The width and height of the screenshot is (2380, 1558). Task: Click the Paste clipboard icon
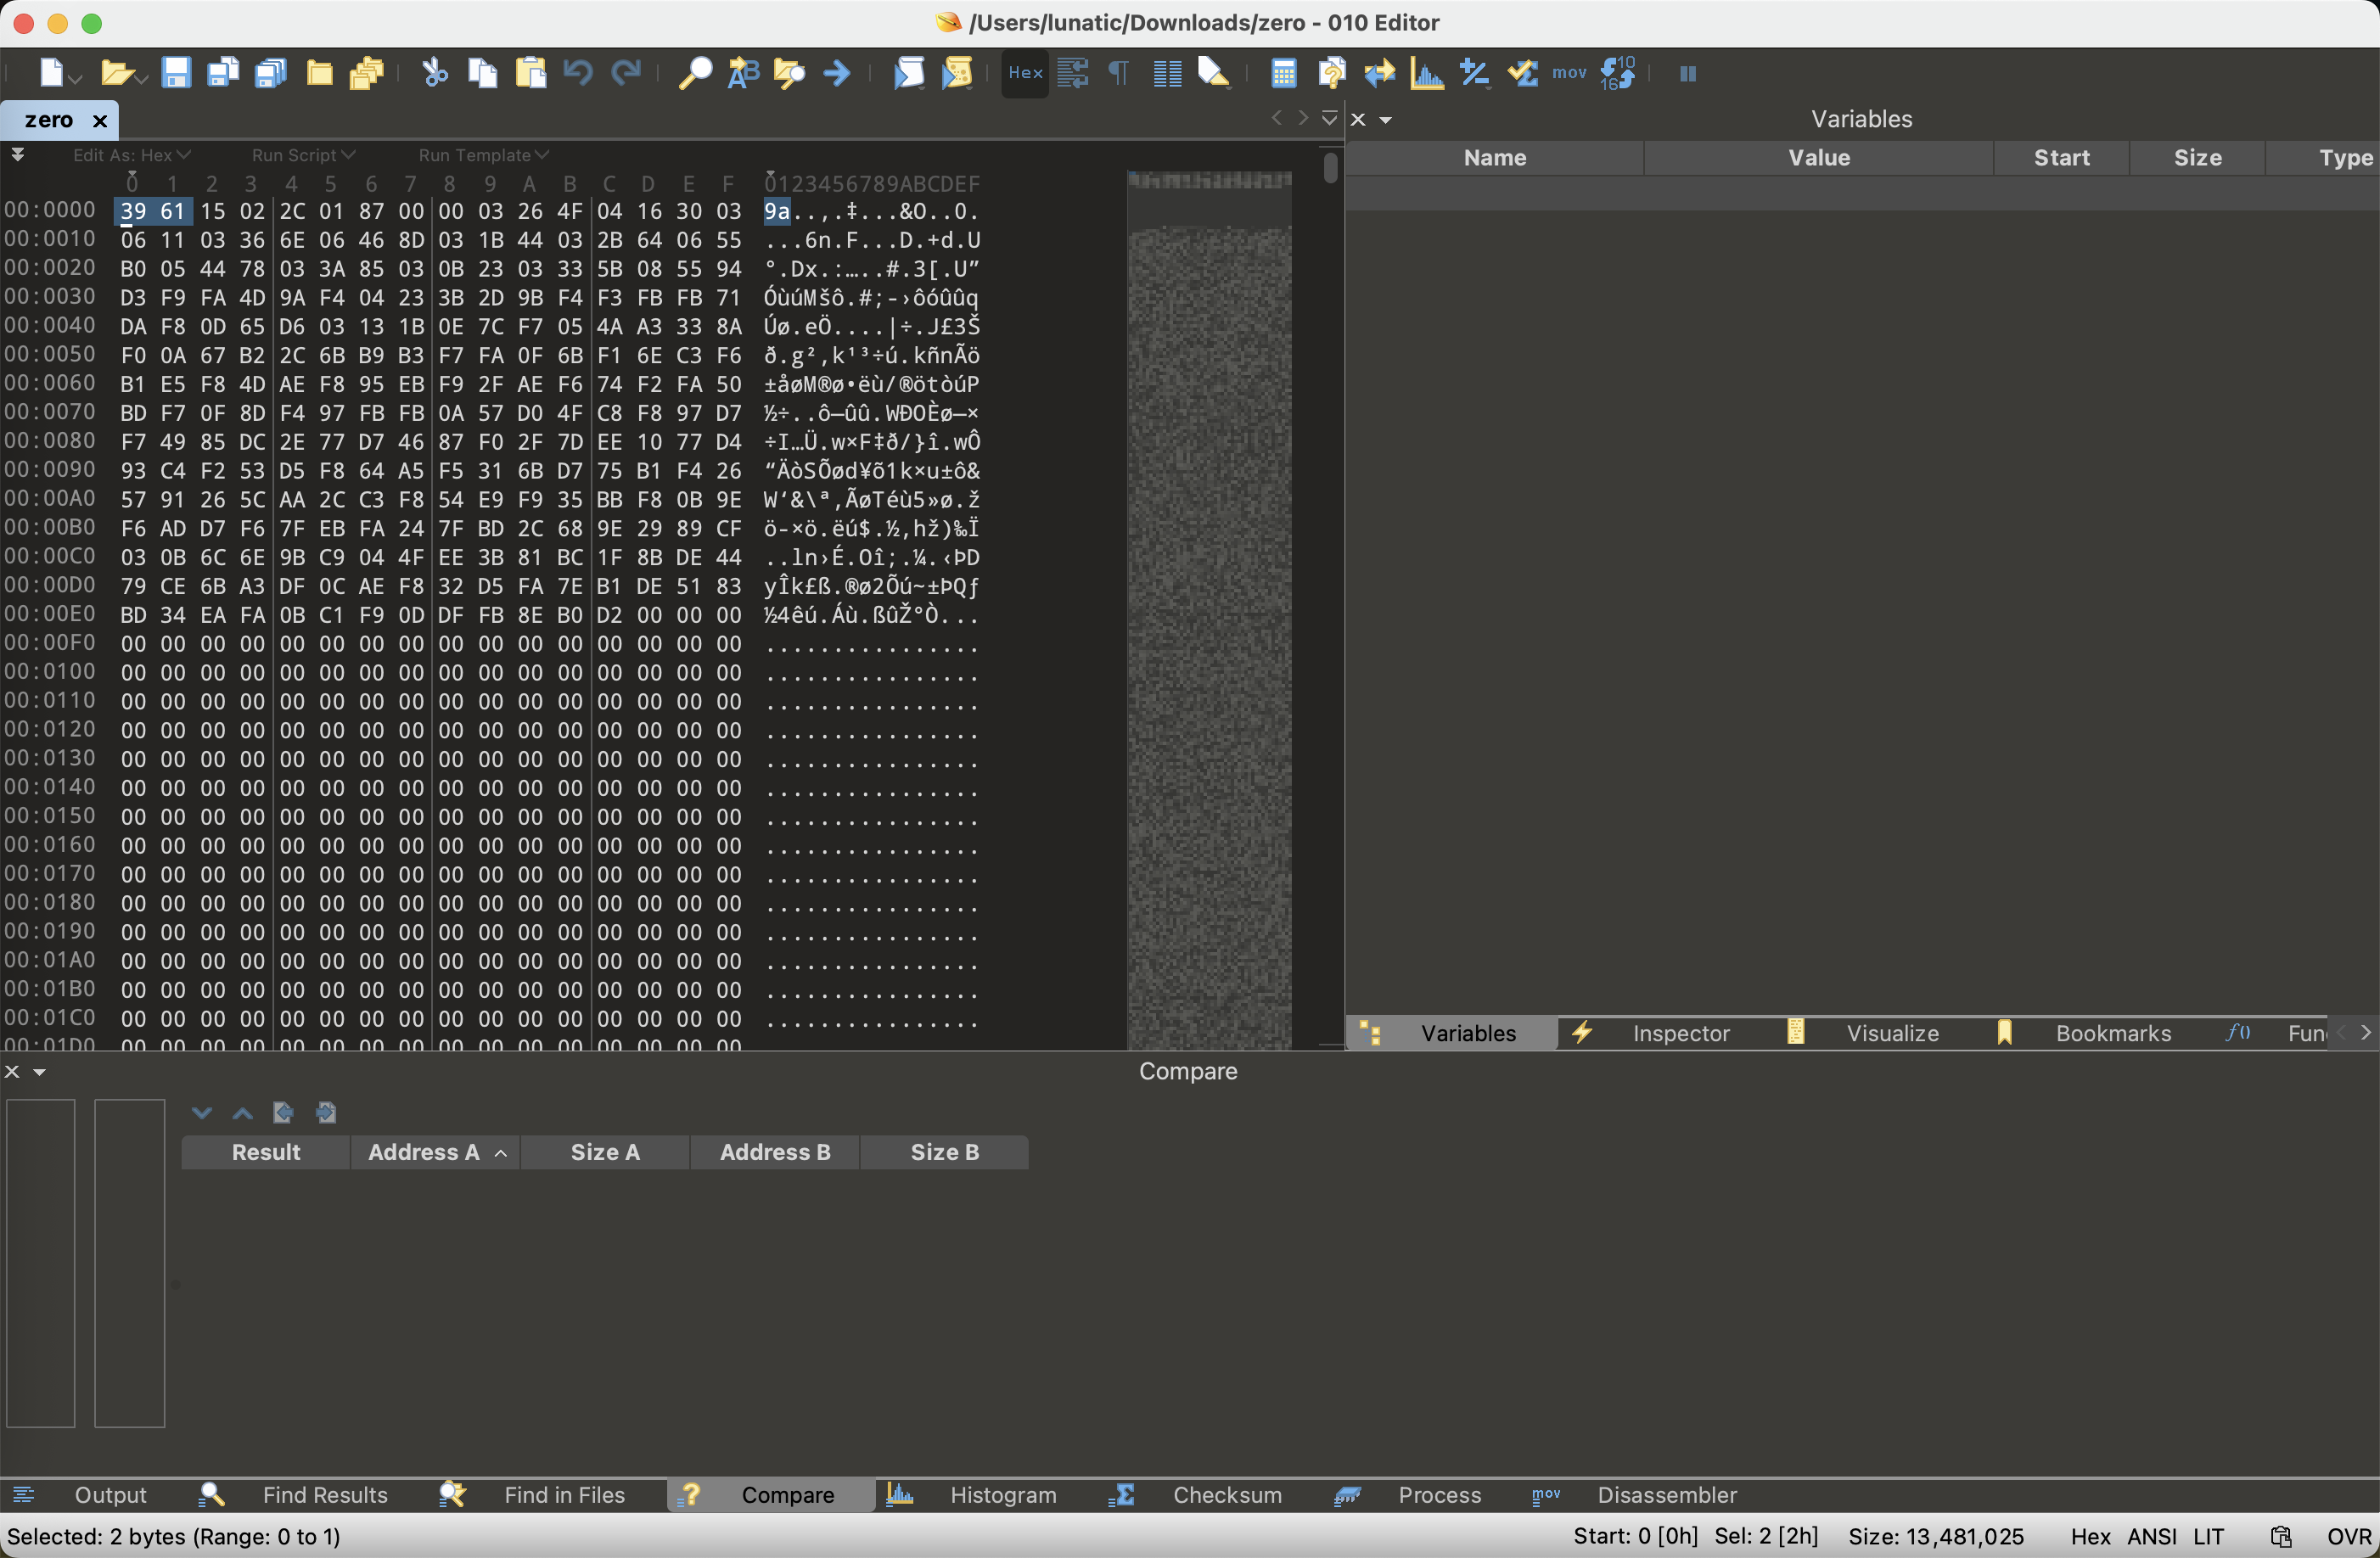tap(530, 73)
